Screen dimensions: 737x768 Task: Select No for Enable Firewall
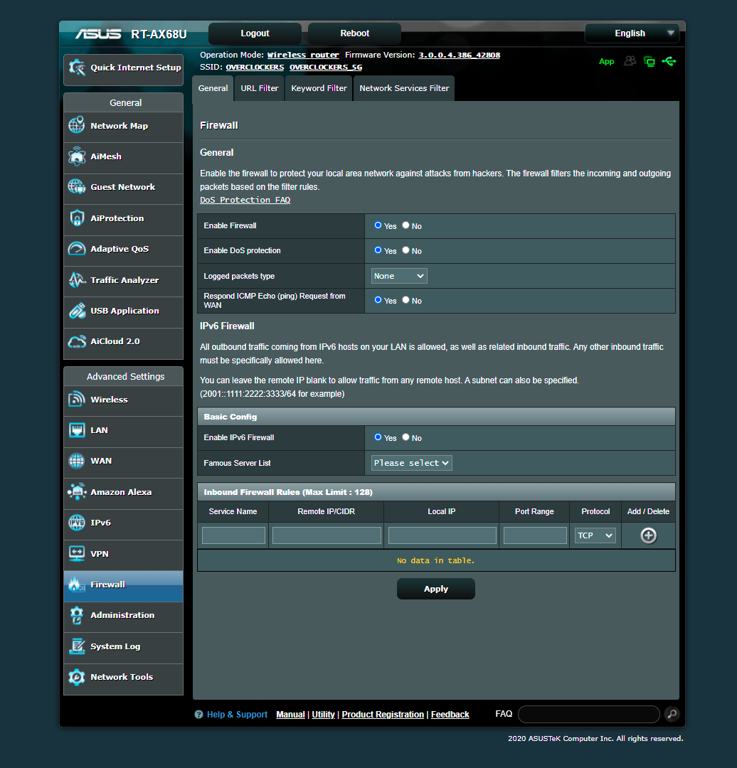click(405, 225)
